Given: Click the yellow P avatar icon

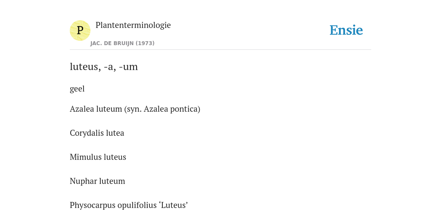Looking at the screenshot, I should pyautogui.click(x=80, y=31).
